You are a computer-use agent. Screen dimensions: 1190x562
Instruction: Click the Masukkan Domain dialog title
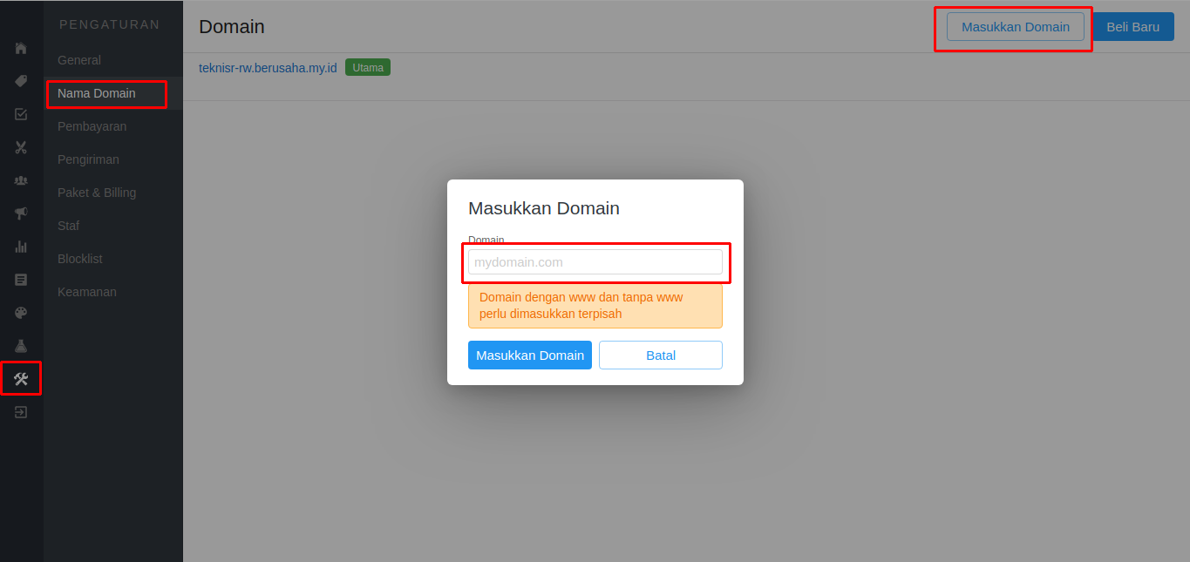[x=544, y=208]
